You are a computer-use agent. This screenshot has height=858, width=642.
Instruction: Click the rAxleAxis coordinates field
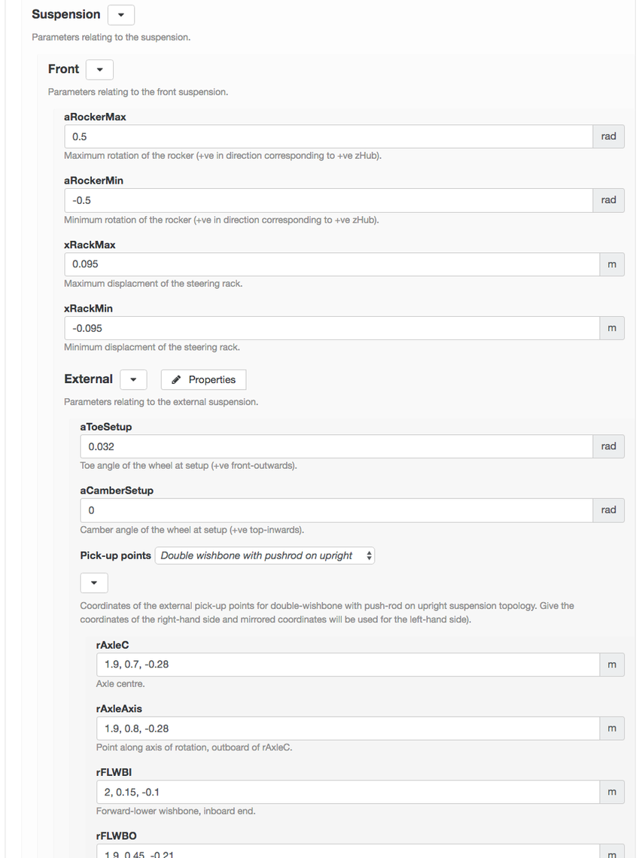[348, 729]
